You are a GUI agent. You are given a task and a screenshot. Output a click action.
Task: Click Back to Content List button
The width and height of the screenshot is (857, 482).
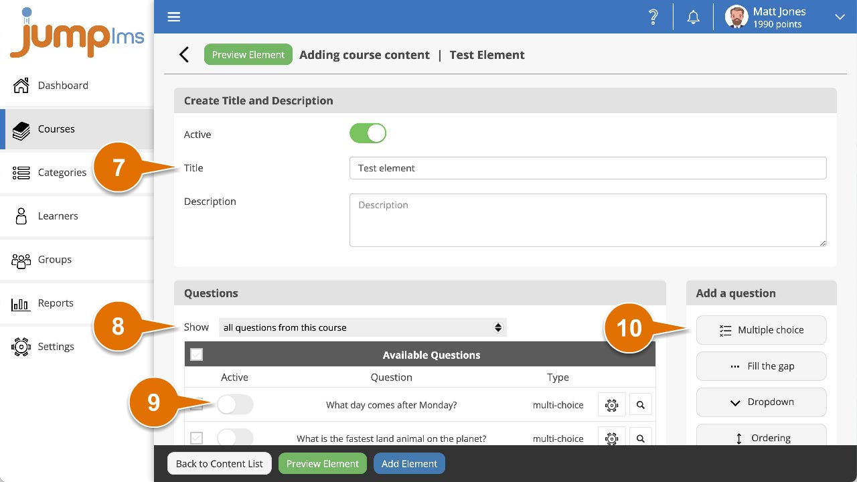pyautogui.click(x=220, y=463)
